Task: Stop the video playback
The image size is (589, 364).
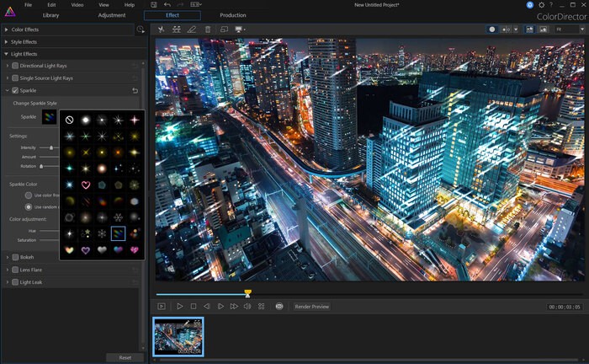Action: (193, 306)
